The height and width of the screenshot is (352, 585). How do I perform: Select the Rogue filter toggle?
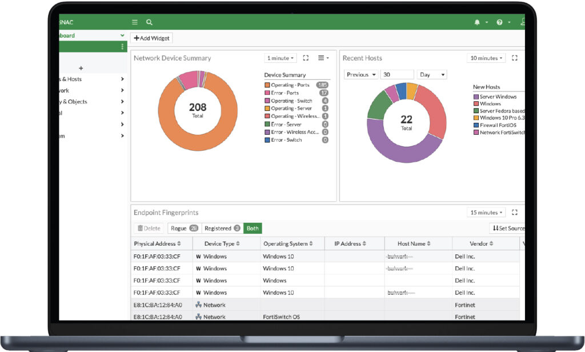(184, 228)
